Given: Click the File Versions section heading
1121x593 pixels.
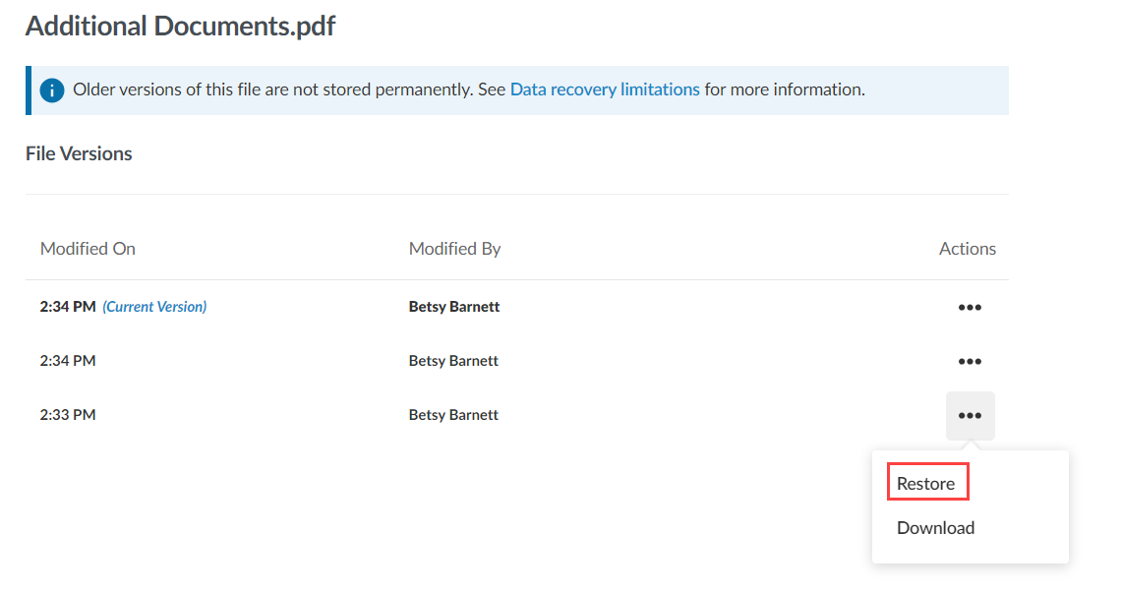Looking at the screenshot, I should [x=79, y=153].
